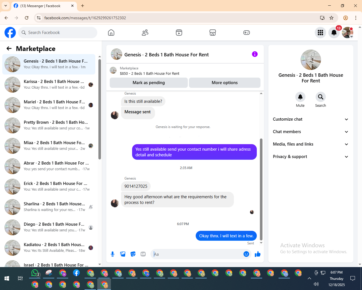Open Miaa conversation in the list

pyautogui.click(x=49, y=146)
